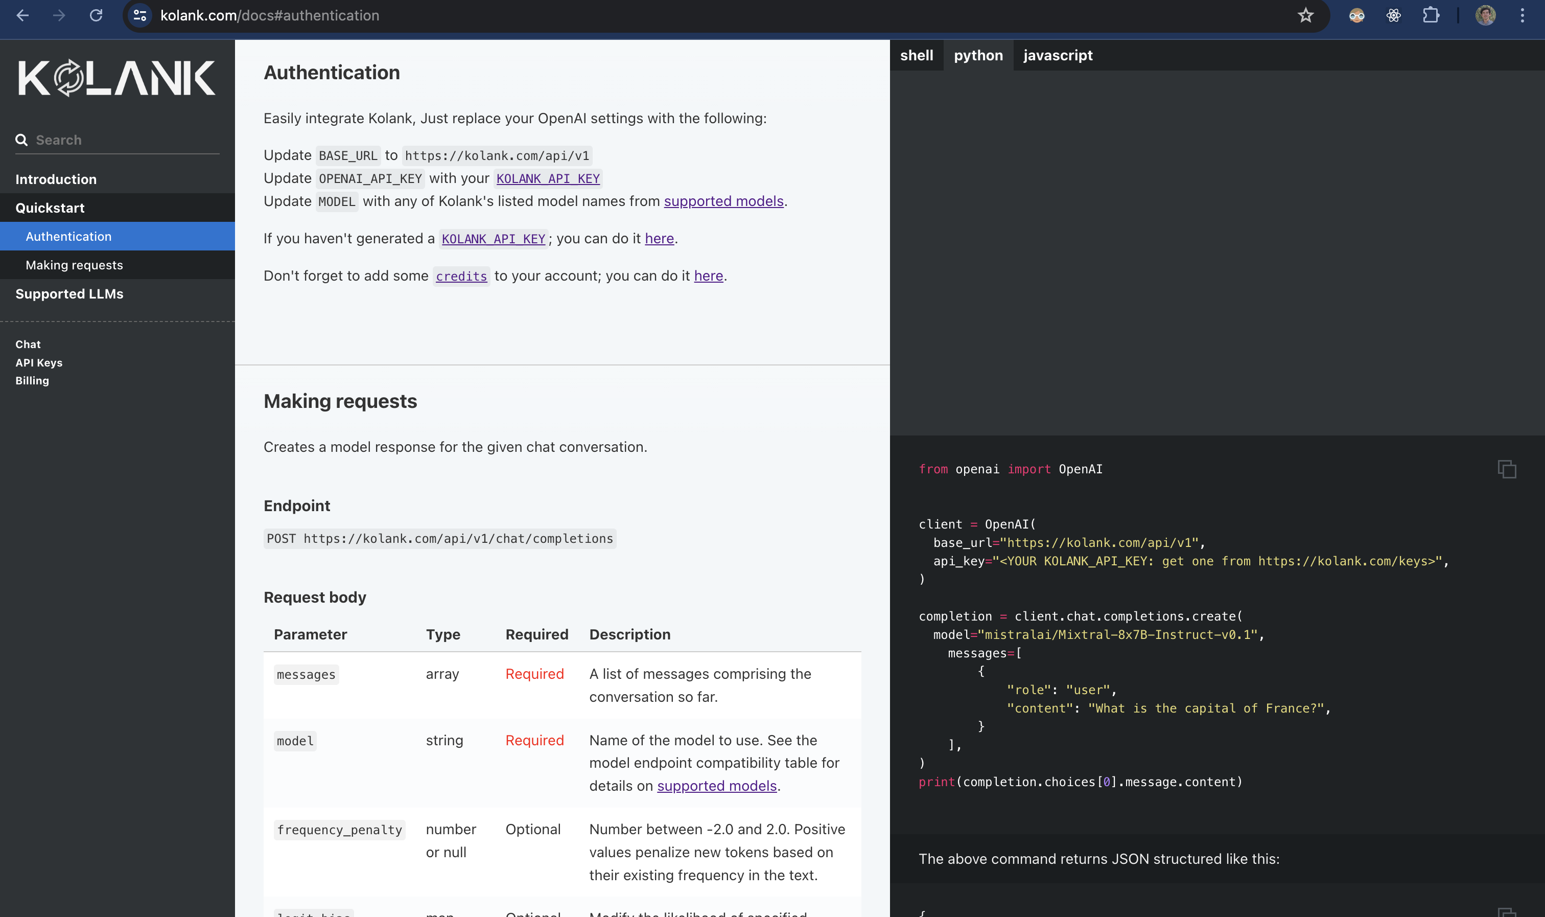Select the python code tab
1545x917 pixels.
point(978,56)
